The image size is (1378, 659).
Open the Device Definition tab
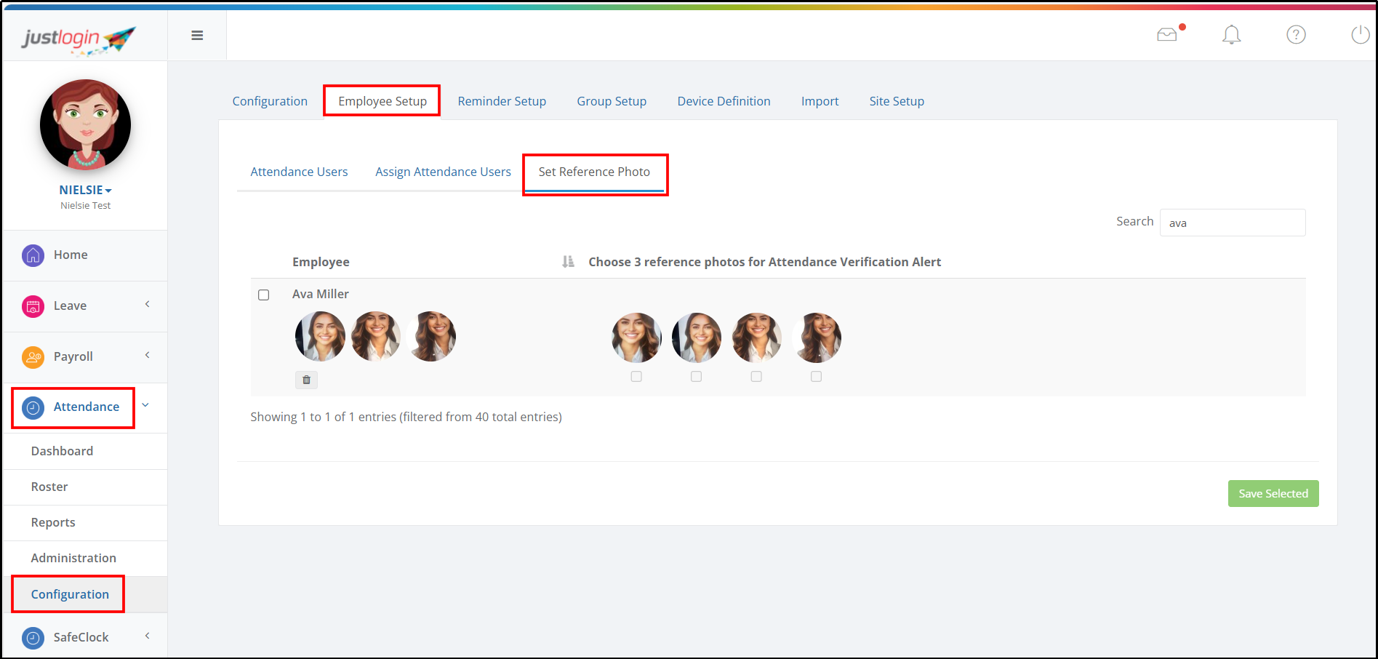pos(724,101)
